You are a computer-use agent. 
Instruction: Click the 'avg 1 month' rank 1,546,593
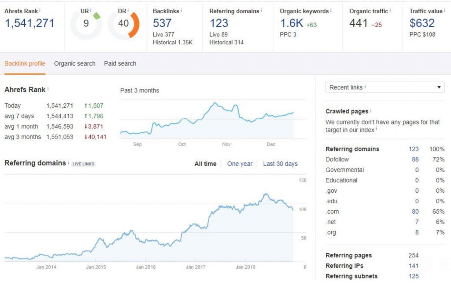[x=60, y=127]
